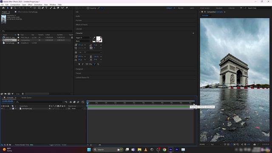Select the Brush tool
Screen dimensions: 272x153
[x=51, y=8]
